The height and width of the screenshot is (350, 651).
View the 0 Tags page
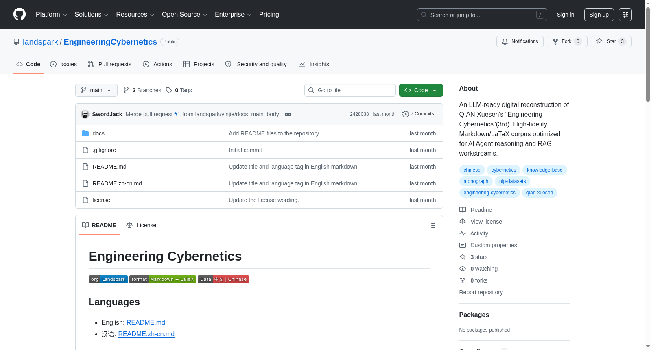tap(179, 90)
